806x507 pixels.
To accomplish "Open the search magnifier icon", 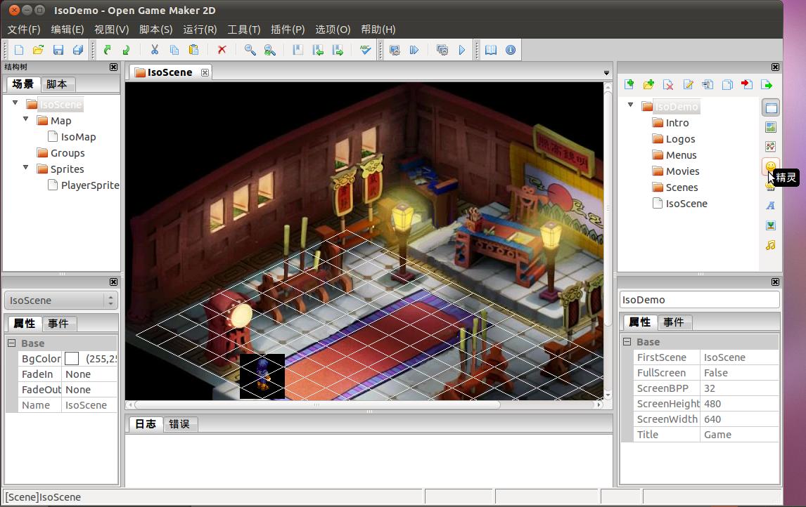I will click(250, 50).
